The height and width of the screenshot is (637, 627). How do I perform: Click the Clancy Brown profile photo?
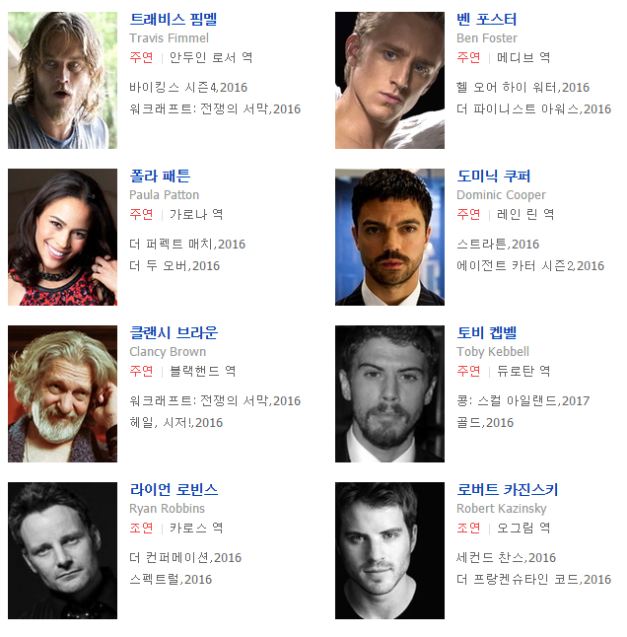point(62,393)
